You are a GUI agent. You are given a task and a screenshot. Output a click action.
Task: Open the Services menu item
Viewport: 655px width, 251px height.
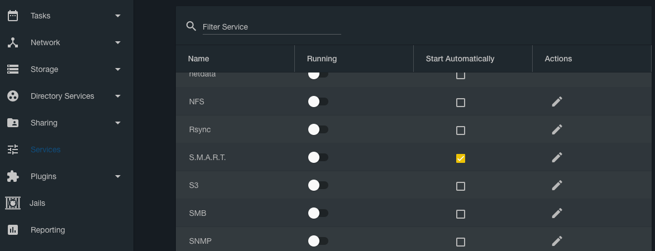[x=45, y=149]
